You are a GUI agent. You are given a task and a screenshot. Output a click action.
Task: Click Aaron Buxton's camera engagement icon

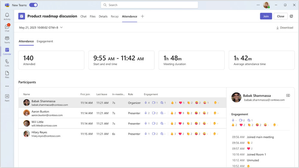154,113
